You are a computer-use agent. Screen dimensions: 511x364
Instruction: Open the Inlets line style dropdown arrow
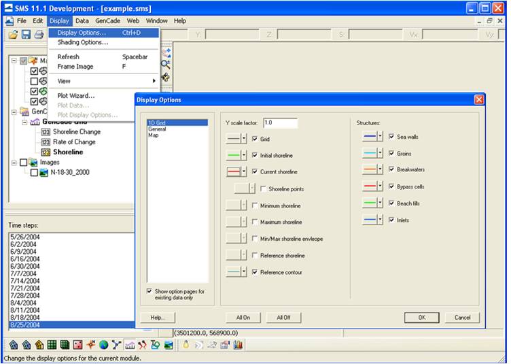tap(380, 220)
